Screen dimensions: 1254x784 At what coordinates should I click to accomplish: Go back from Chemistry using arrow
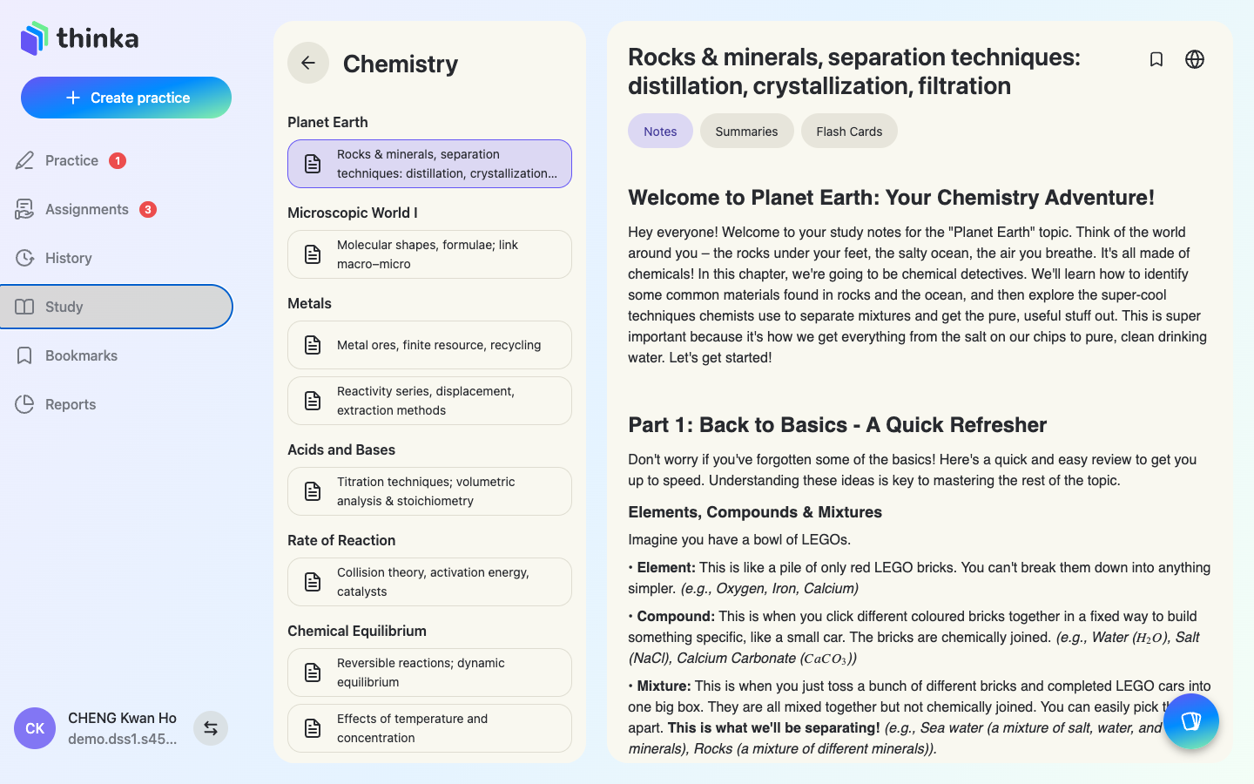click(308, 63)
